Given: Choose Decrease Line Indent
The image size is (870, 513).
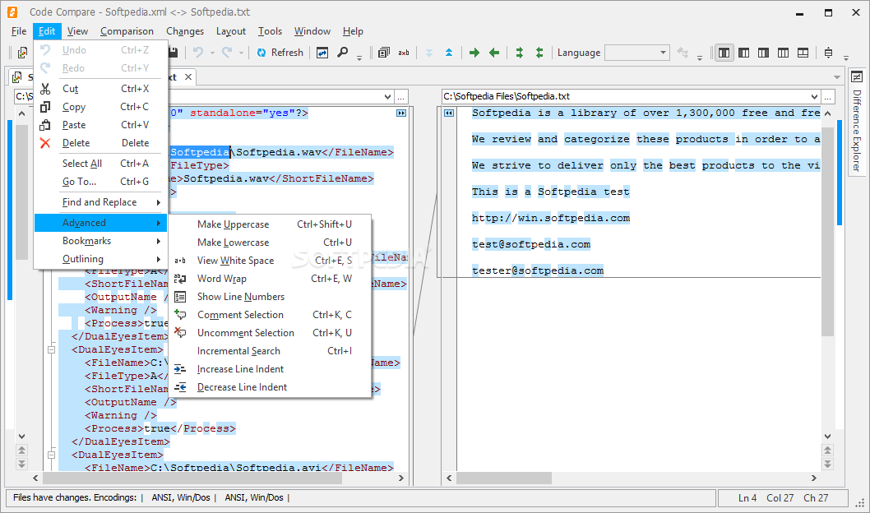Looking at the screenshot, I should tap(270, 387).
